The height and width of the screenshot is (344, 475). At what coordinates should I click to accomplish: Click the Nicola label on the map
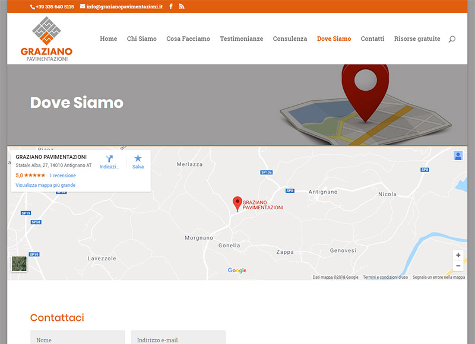coord(388,194)
